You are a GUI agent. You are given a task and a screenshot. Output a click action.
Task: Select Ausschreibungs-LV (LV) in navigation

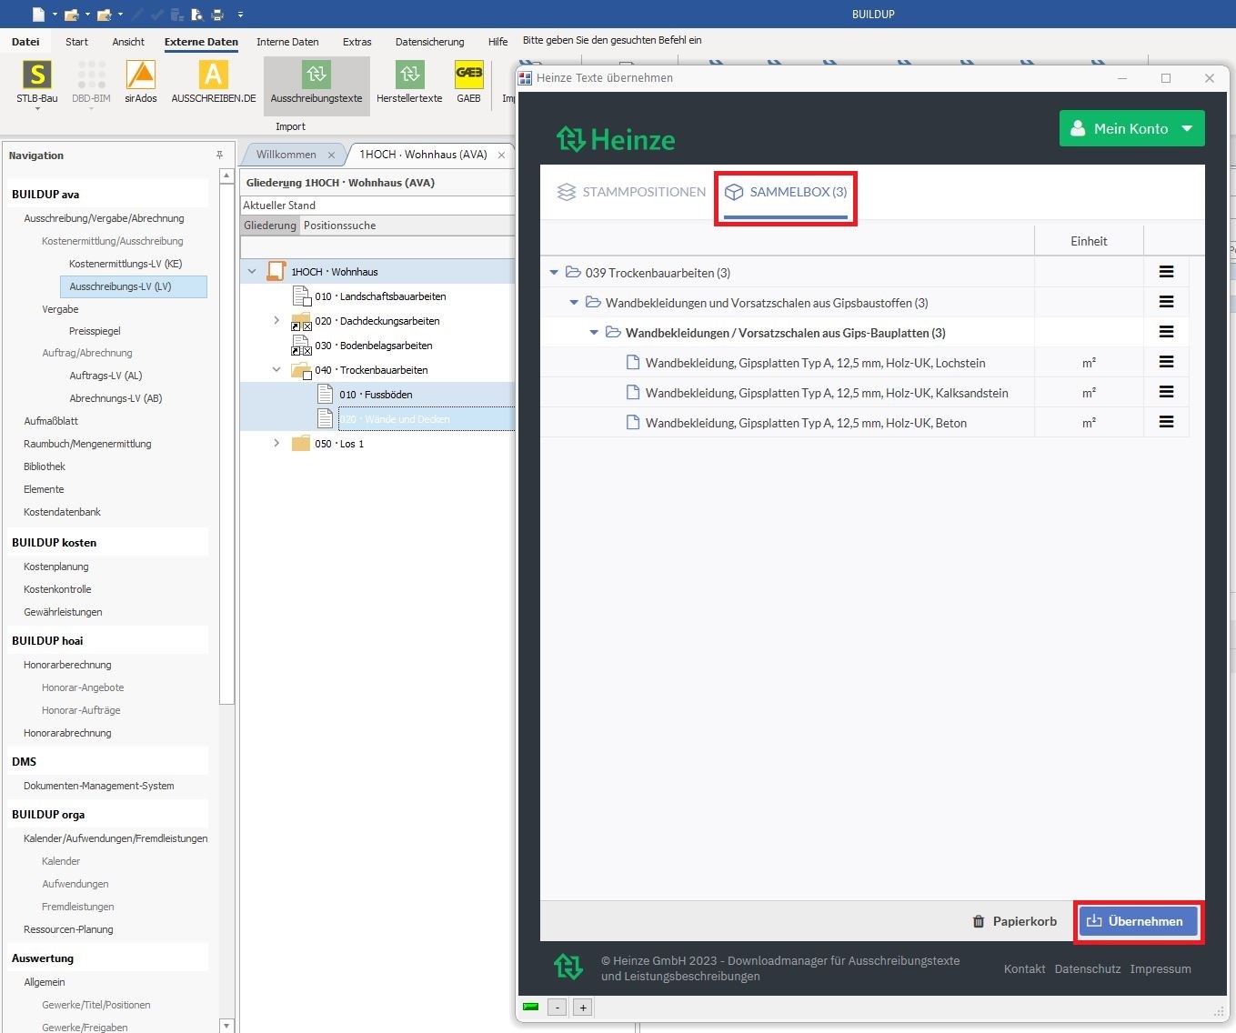[x=134, y=286]
